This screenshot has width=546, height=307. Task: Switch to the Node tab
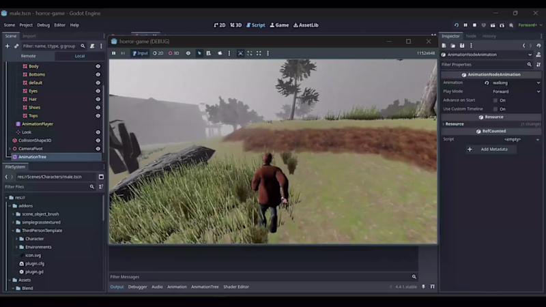471,36
